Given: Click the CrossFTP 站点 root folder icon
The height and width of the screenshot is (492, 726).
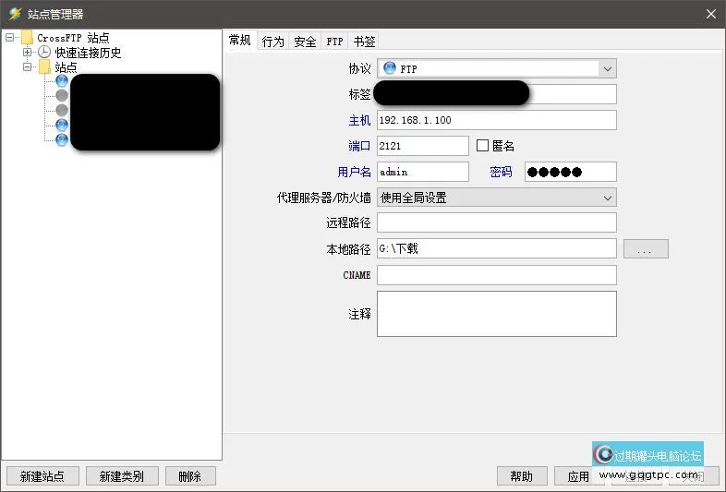Looking at the screenshot, I should tap(27, 38).
